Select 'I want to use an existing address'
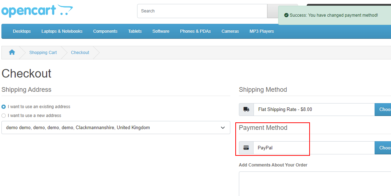This screenshot has height=196, width=391. coord(4,107)
